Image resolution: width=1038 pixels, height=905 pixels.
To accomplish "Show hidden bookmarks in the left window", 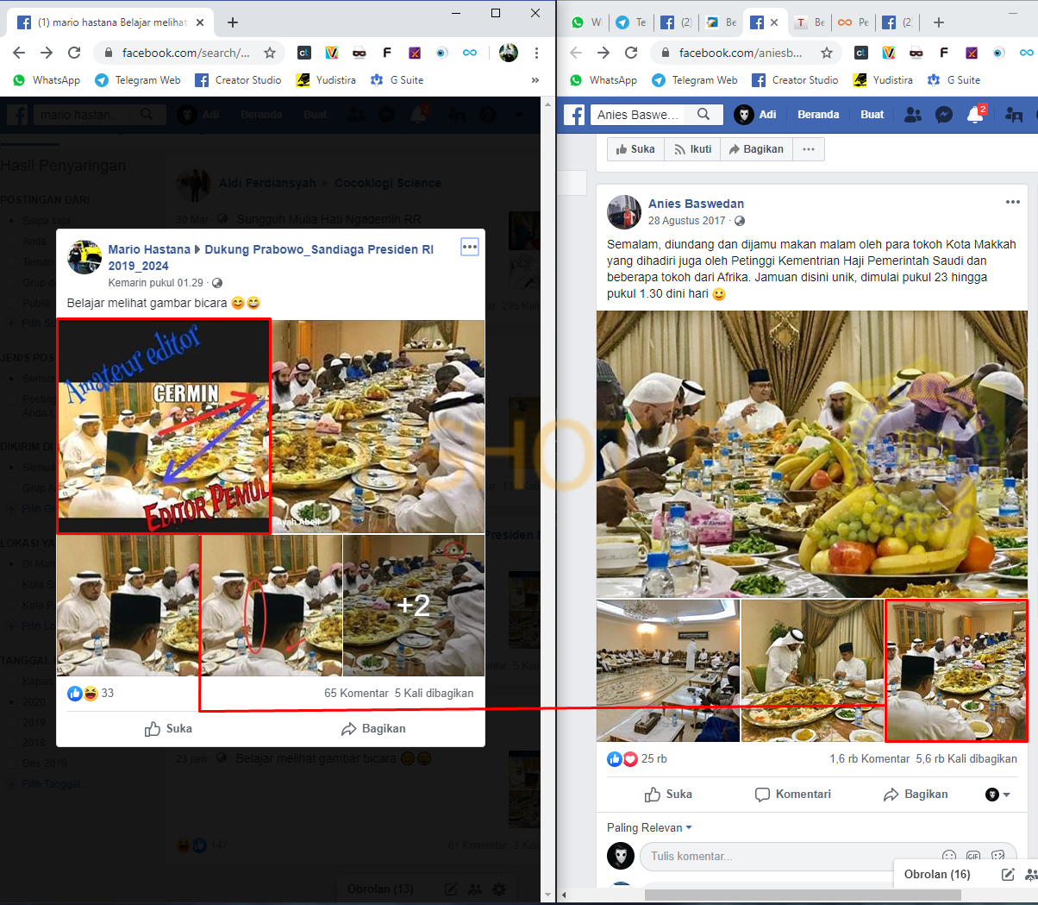I will 535,80.
